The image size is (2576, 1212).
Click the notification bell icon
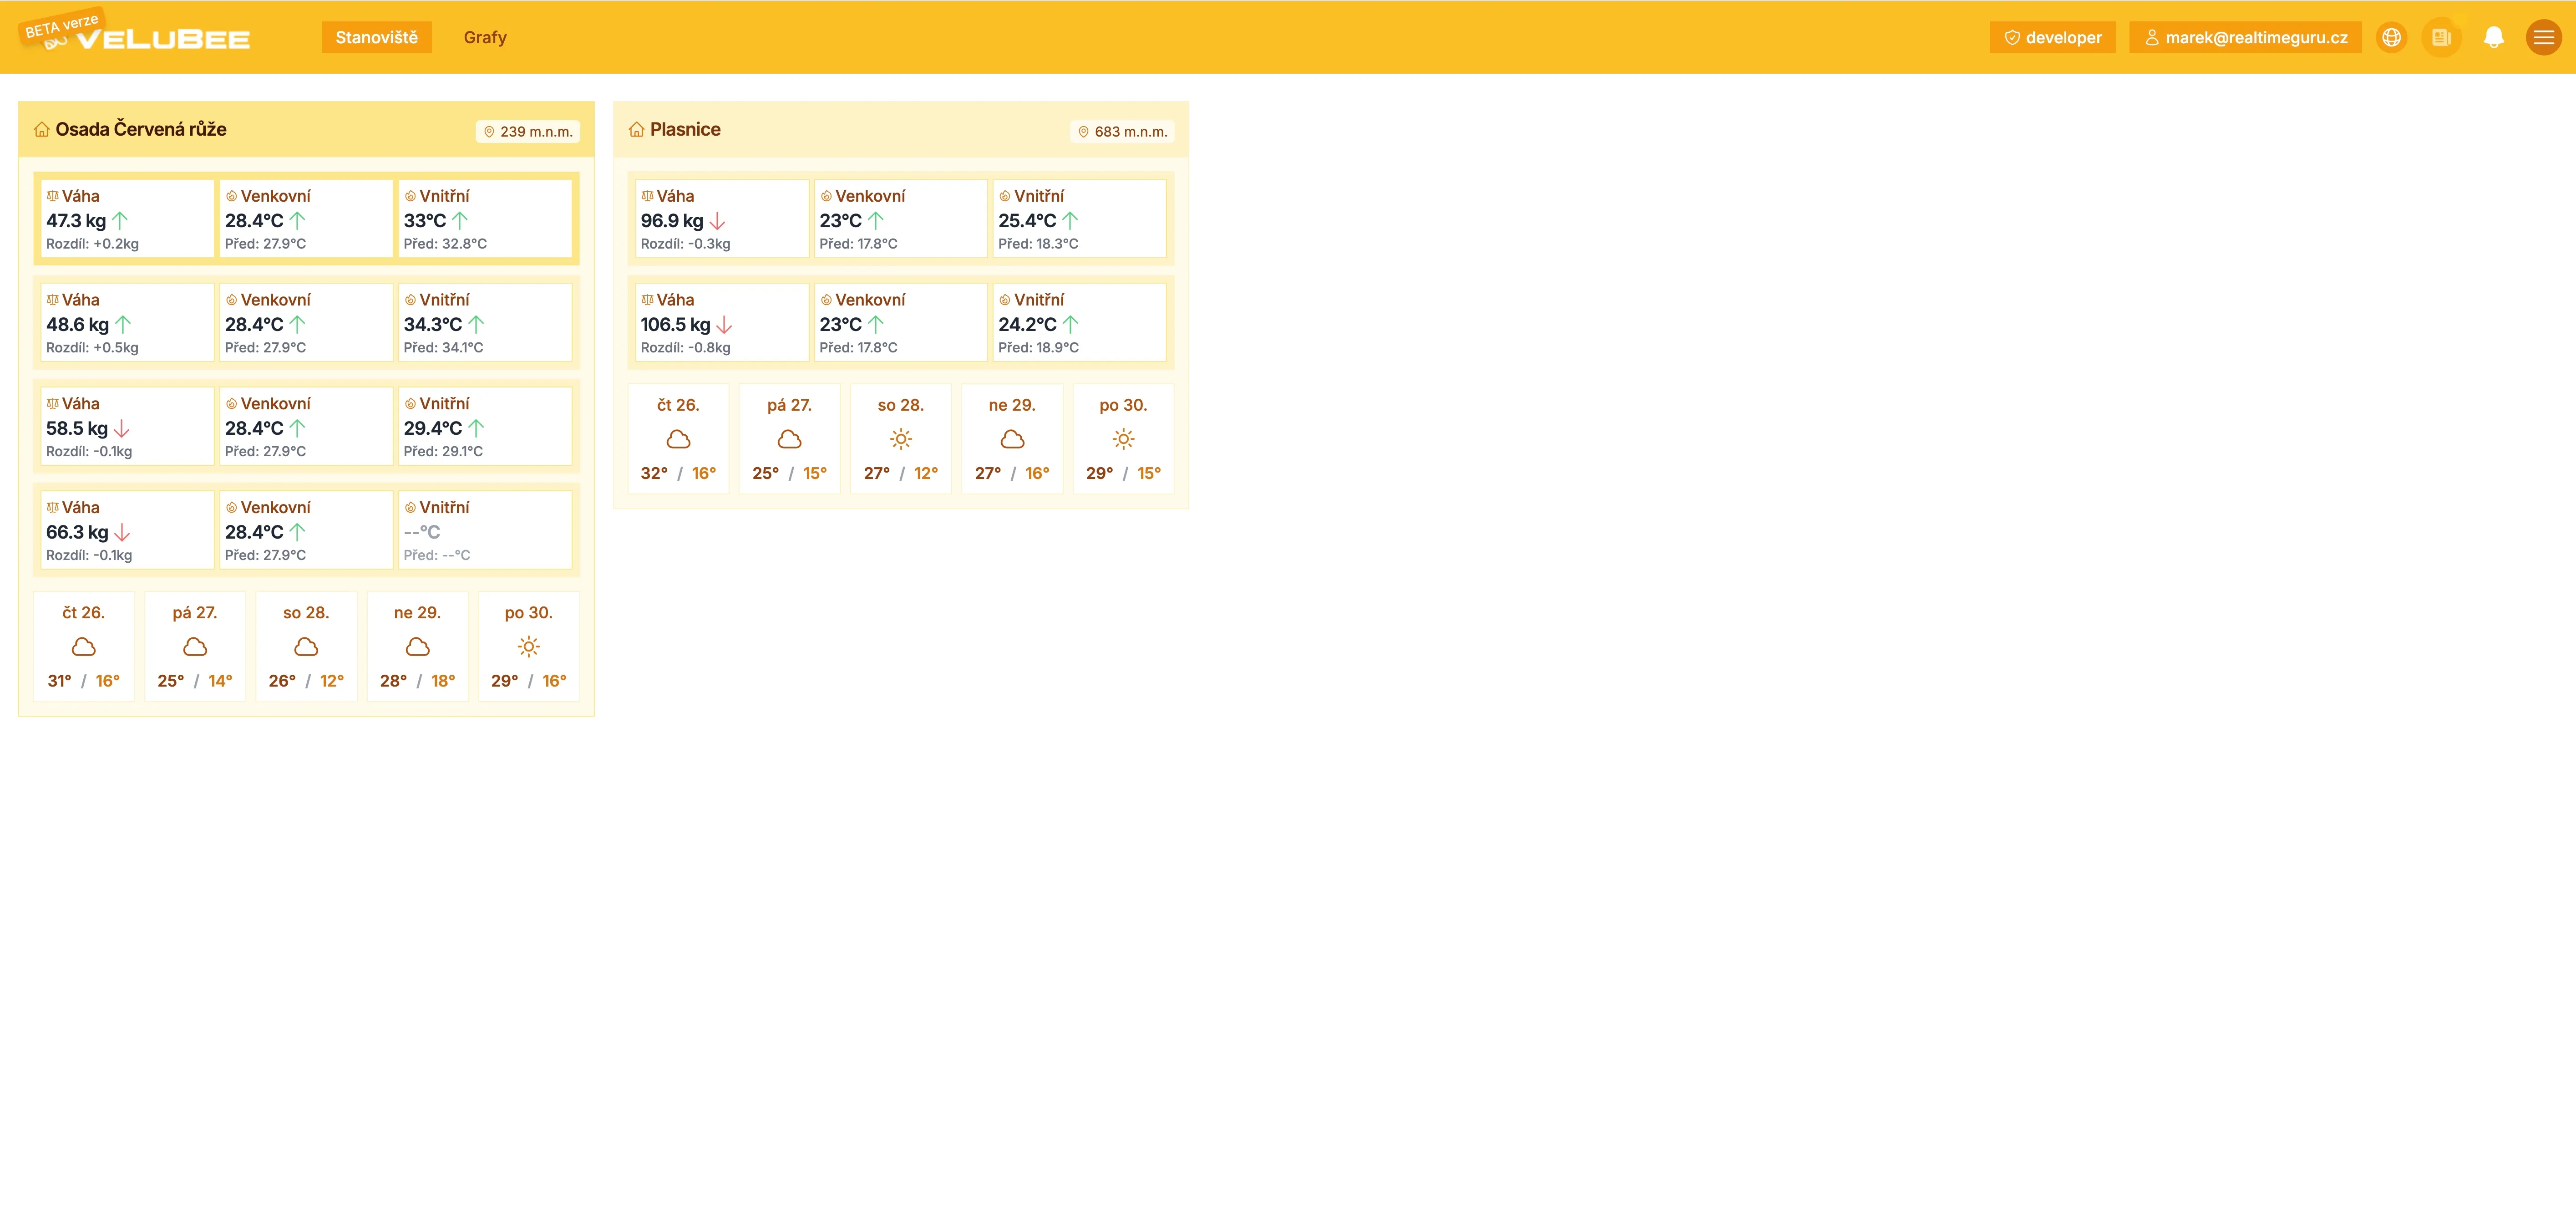click(2493, 38)
